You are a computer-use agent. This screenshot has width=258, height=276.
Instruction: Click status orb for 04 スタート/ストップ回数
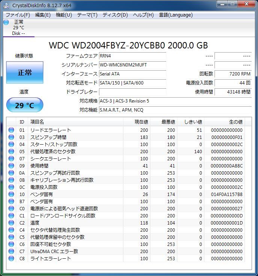(x=11, y=144)
